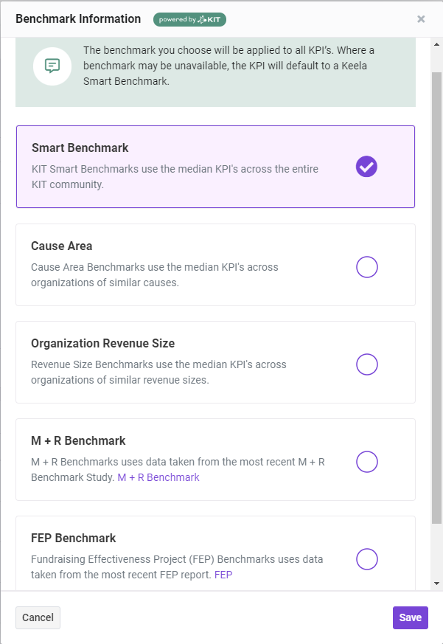Close the Benchmark Information dialog

tap(421, 19)
